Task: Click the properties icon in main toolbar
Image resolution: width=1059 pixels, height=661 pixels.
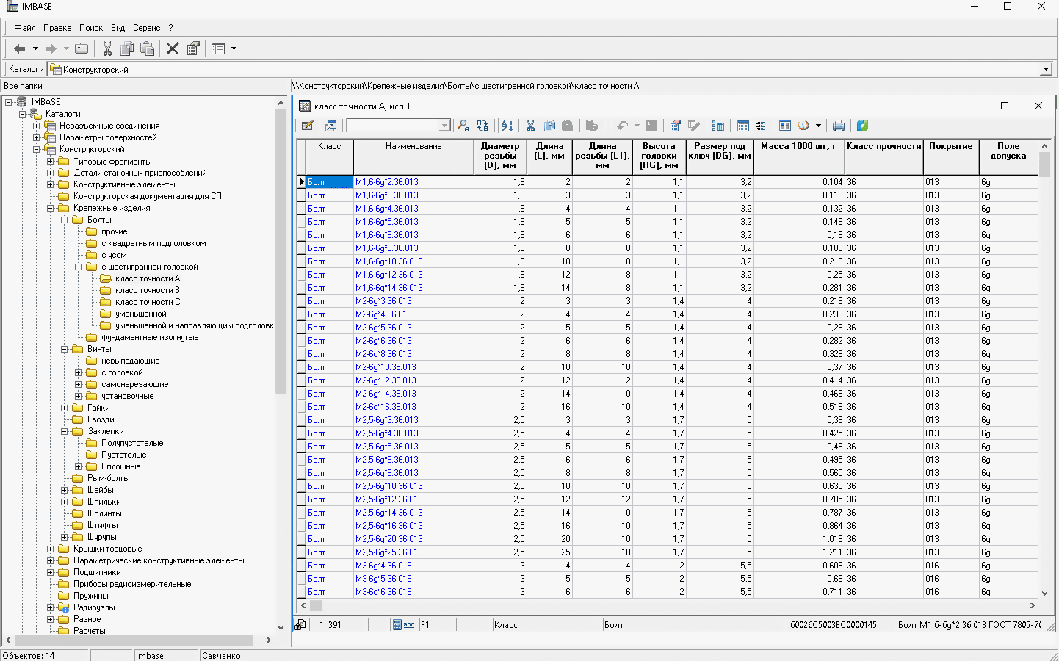Action: click(193, 48)
